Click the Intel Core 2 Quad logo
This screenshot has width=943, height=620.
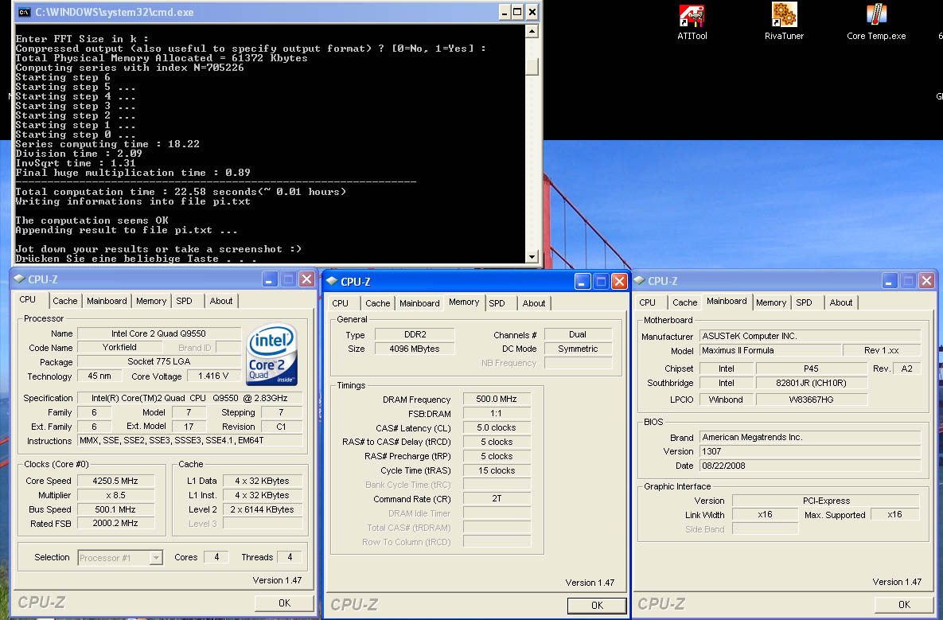272,354
